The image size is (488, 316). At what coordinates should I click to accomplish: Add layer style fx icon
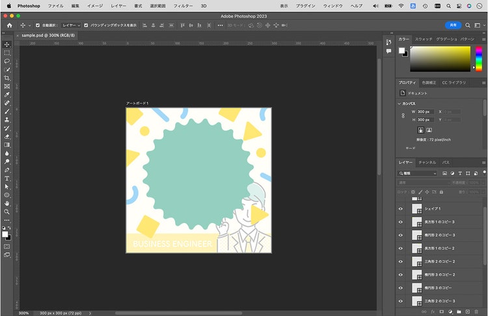click(433, 311)
